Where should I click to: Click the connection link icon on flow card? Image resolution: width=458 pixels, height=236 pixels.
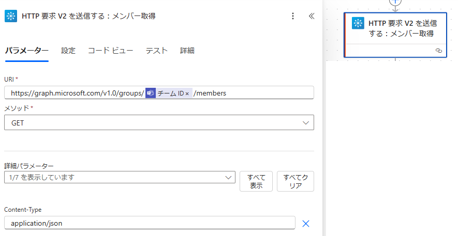click(439, 51)
